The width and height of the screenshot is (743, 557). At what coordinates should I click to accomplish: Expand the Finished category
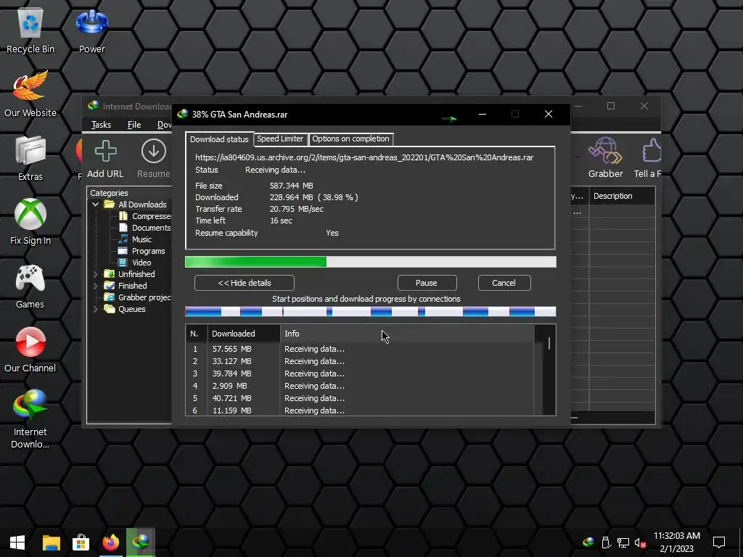pos(95,286)
